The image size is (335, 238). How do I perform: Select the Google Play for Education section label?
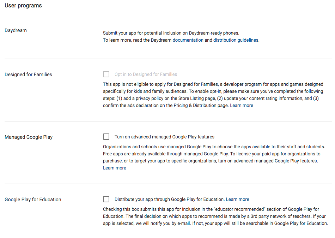point(33,200)
